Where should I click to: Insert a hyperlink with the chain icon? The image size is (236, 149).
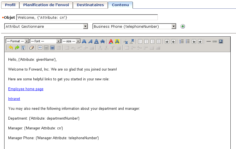(215, 41)
